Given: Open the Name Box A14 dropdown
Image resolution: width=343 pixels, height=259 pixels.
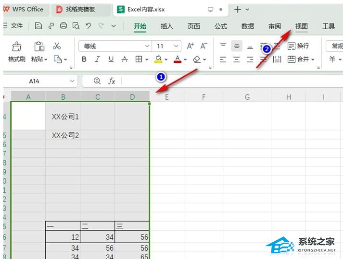Looking at the screenshot, I should point(72,81).
